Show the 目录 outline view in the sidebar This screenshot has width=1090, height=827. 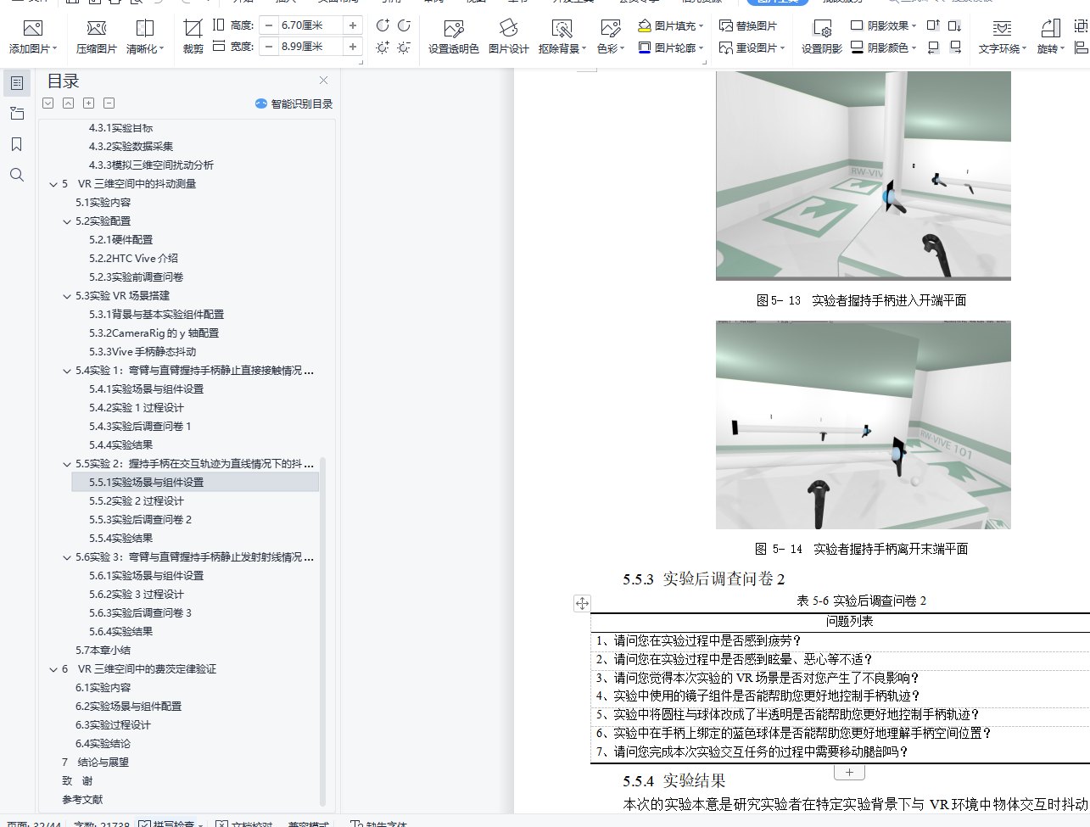[17, 83]
